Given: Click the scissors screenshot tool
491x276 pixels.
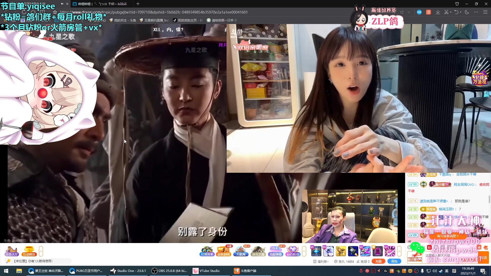Looking at the screenshot, I should tap(446, 12).
